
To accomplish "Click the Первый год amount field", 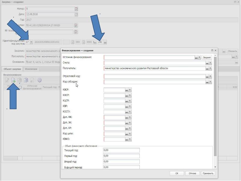I will click(x=121, y=156).
